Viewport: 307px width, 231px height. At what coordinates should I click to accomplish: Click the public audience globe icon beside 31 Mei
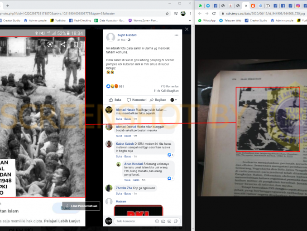(x=129, y=40)
